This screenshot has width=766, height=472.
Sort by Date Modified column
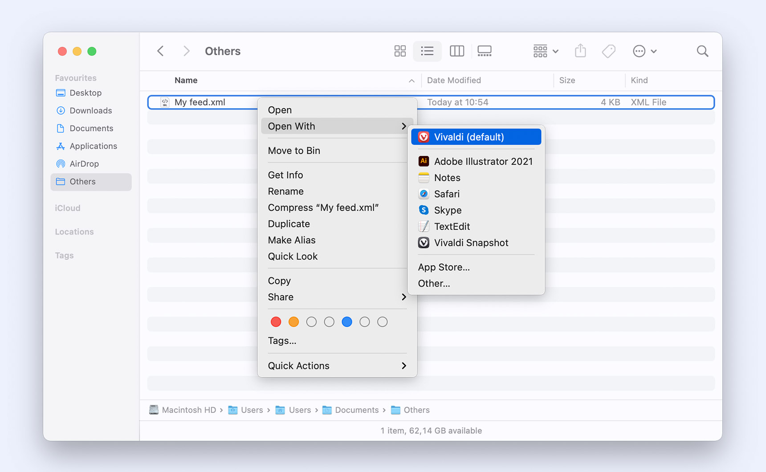tap(454, 80)
